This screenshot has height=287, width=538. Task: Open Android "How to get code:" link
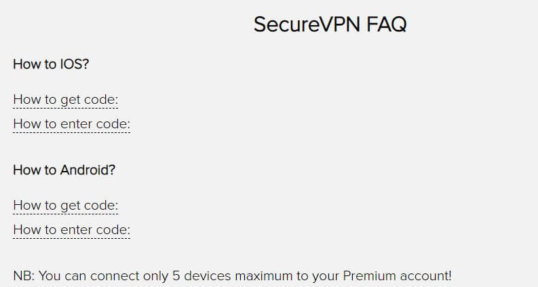coord(66,206)
